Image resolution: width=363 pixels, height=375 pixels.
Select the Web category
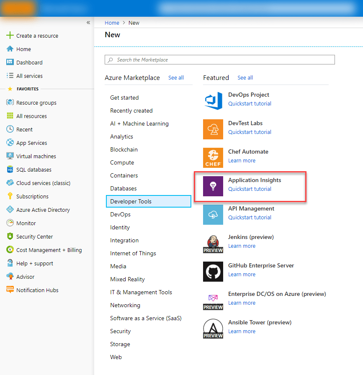116,357
